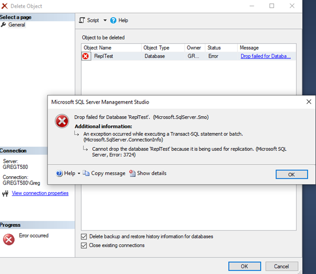Open the 'Drop failed for Databa...' link
Screen dimensions: 316x274
tap(265, 56)
